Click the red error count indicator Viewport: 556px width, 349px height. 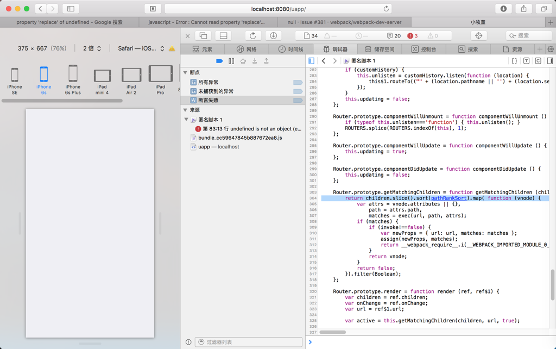click(413, 36)
